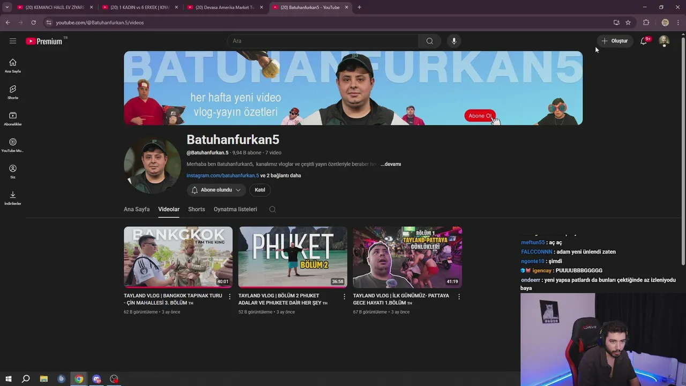Click the address bar URL
Screen dimensions: 686x386
(100, 23)
